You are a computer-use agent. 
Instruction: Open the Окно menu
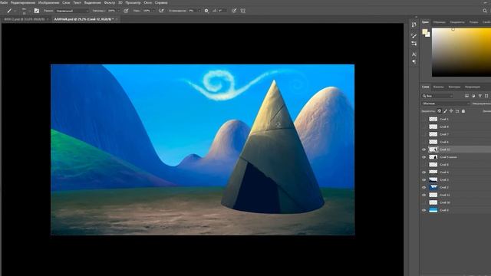(148, 2)
